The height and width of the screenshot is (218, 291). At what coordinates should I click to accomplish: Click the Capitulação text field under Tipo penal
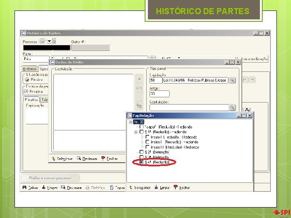click(x=189, y=107)
